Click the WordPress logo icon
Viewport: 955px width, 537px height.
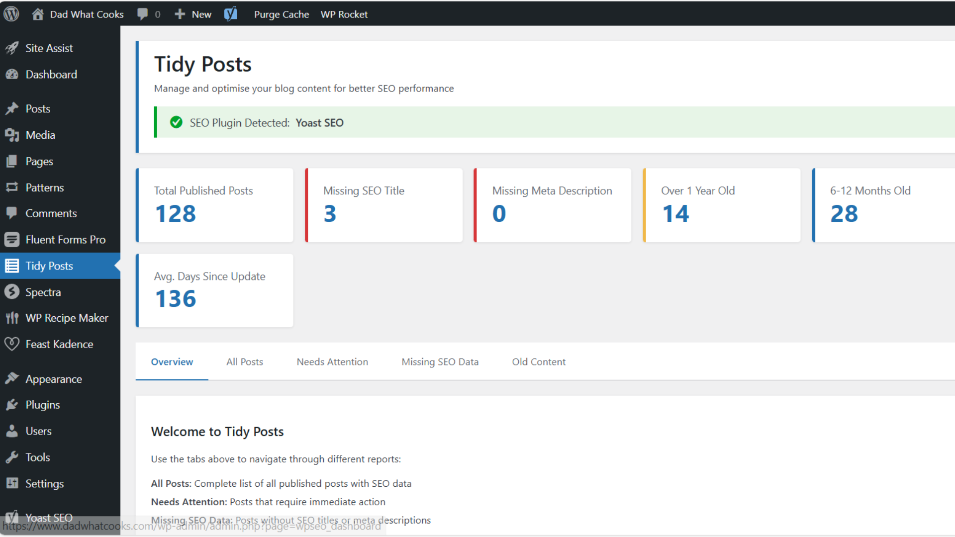click(11, 14)
